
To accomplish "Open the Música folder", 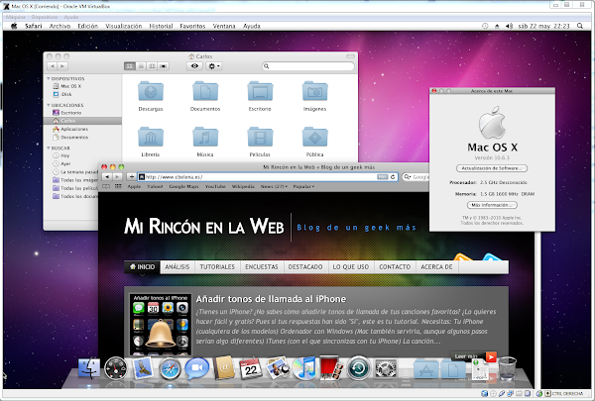I will point(206,139).
